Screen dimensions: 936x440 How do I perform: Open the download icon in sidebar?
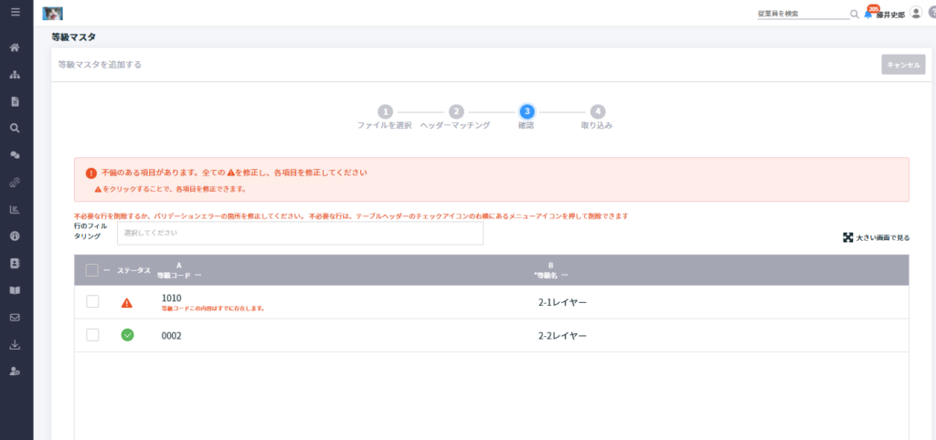[x=16, y=345]
